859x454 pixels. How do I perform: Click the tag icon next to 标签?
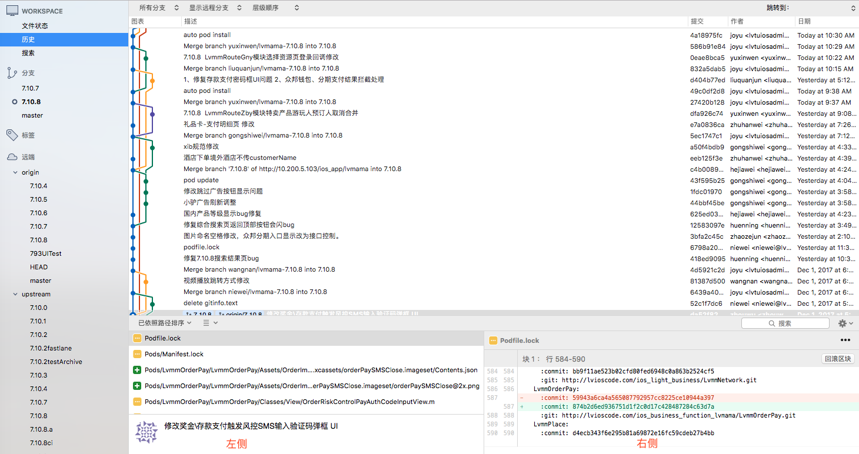click(12, 135)
